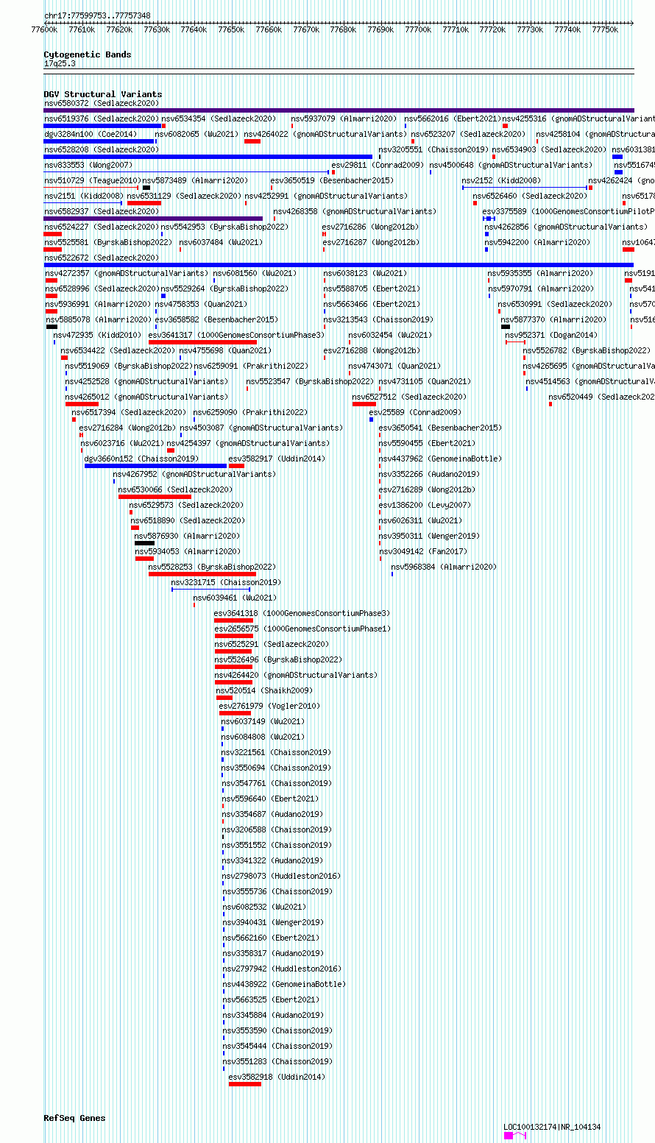This screenshot has height=1143, width=655.
Task: Open esv3641318 (1000GenomesConsortiumPhase3) variant
Action: [x=302, y=613]
